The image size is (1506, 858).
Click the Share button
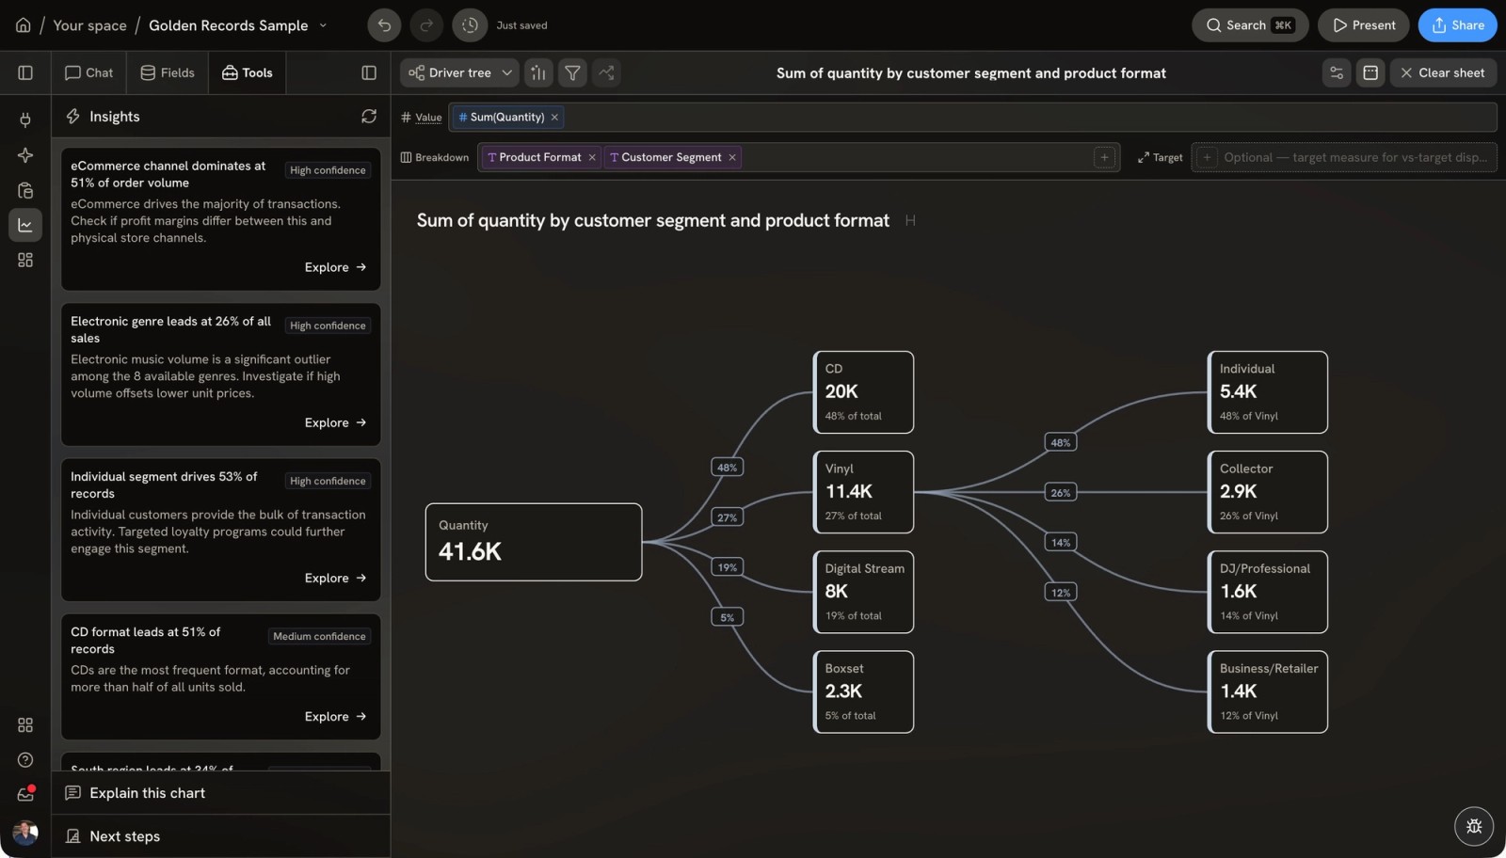click(x=1457, y=25)
